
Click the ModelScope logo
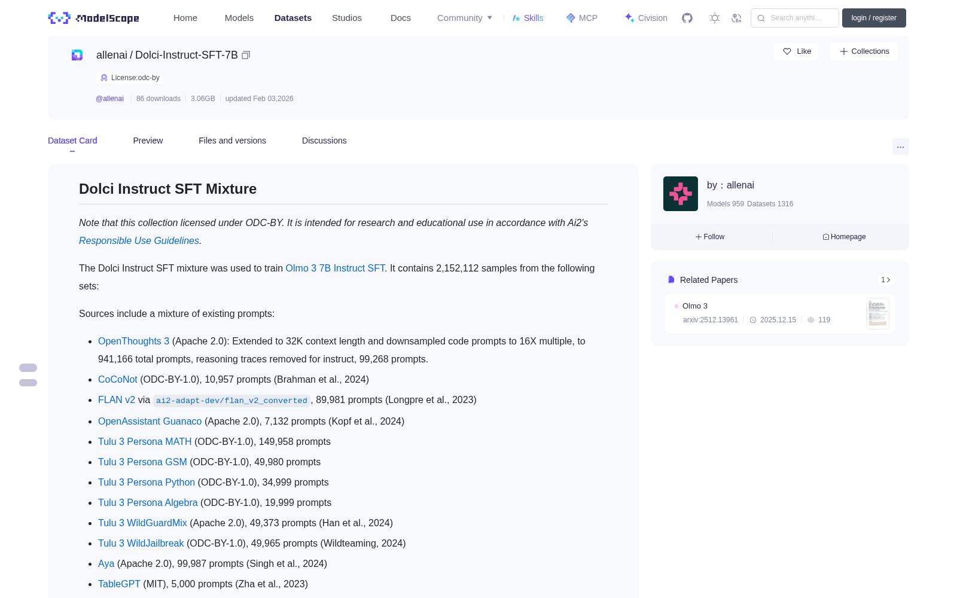93,18
